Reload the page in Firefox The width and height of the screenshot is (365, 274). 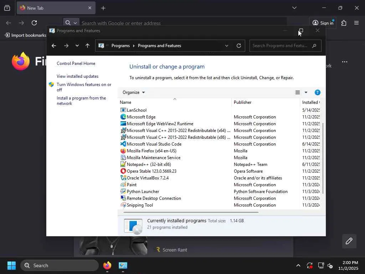34,23
